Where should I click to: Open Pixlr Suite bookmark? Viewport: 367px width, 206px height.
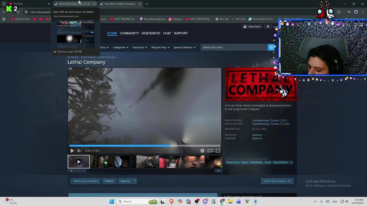pos(238,19)
